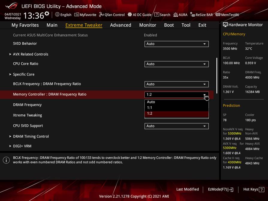Click Current ASUS MultiCore Enhancement Status text
Screen dimensions: 268x201
(50, 35)
